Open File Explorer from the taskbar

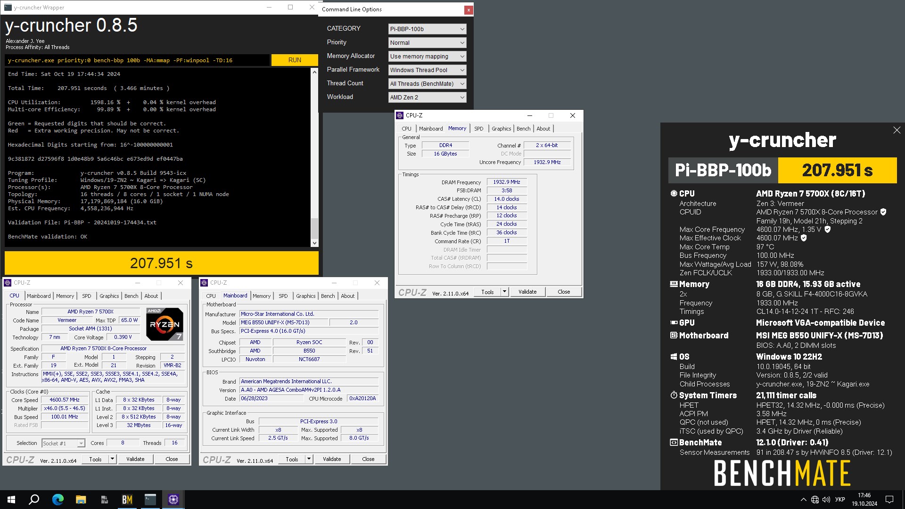[81, 500]
